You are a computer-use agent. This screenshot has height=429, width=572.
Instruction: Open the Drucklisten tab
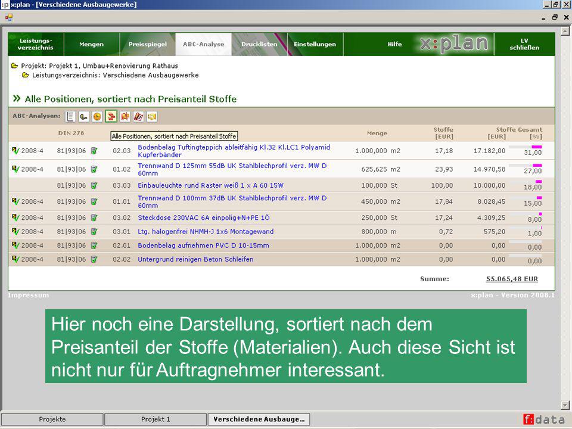click(x=259, y=44)
